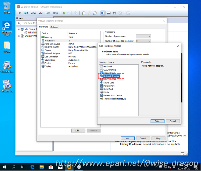This screenshot has height=171, width=201.
Task: Click the green Power On play button
Action: 64,13
